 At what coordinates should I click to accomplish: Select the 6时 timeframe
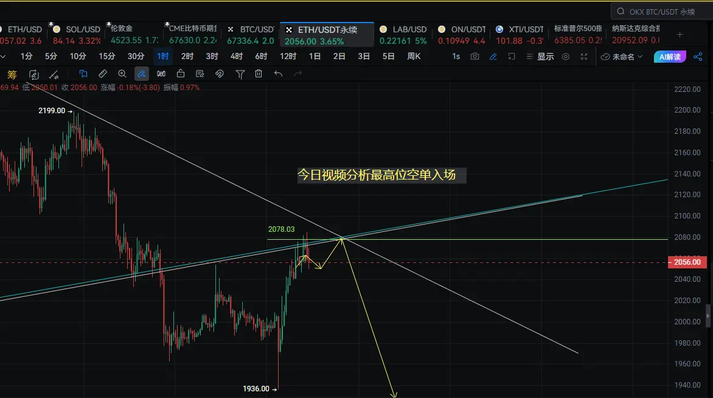tap(261, 57)
